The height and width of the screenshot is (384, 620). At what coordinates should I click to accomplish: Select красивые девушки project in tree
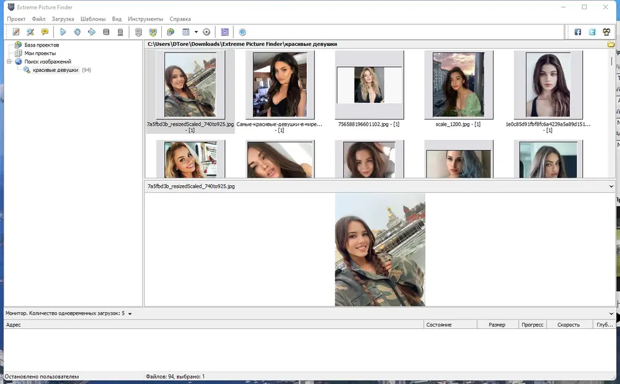point(55,70)
